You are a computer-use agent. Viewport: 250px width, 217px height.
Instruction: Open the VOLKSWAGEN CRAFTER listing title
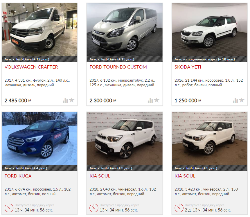click(x=31, y=67)
